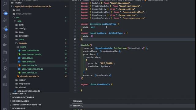This screenshot has width=196, height=110.
Task: Expand the logger folder
Action: click(22, 80)
